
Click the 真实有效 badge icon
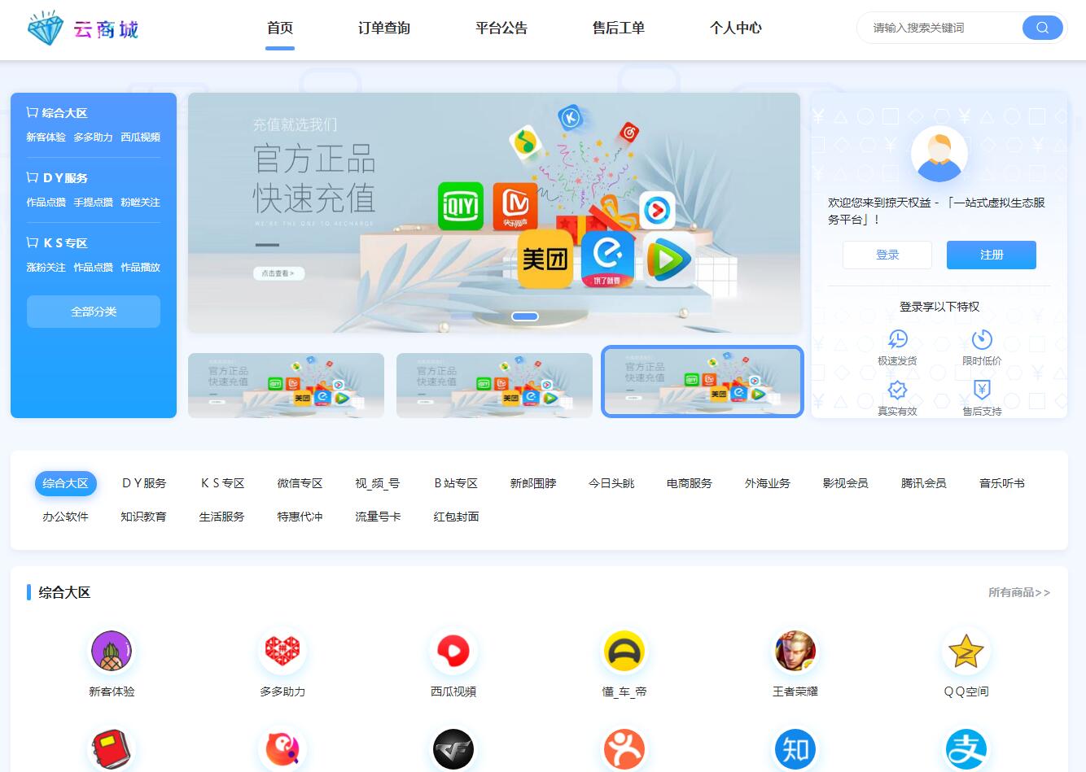tap(897, 390)
